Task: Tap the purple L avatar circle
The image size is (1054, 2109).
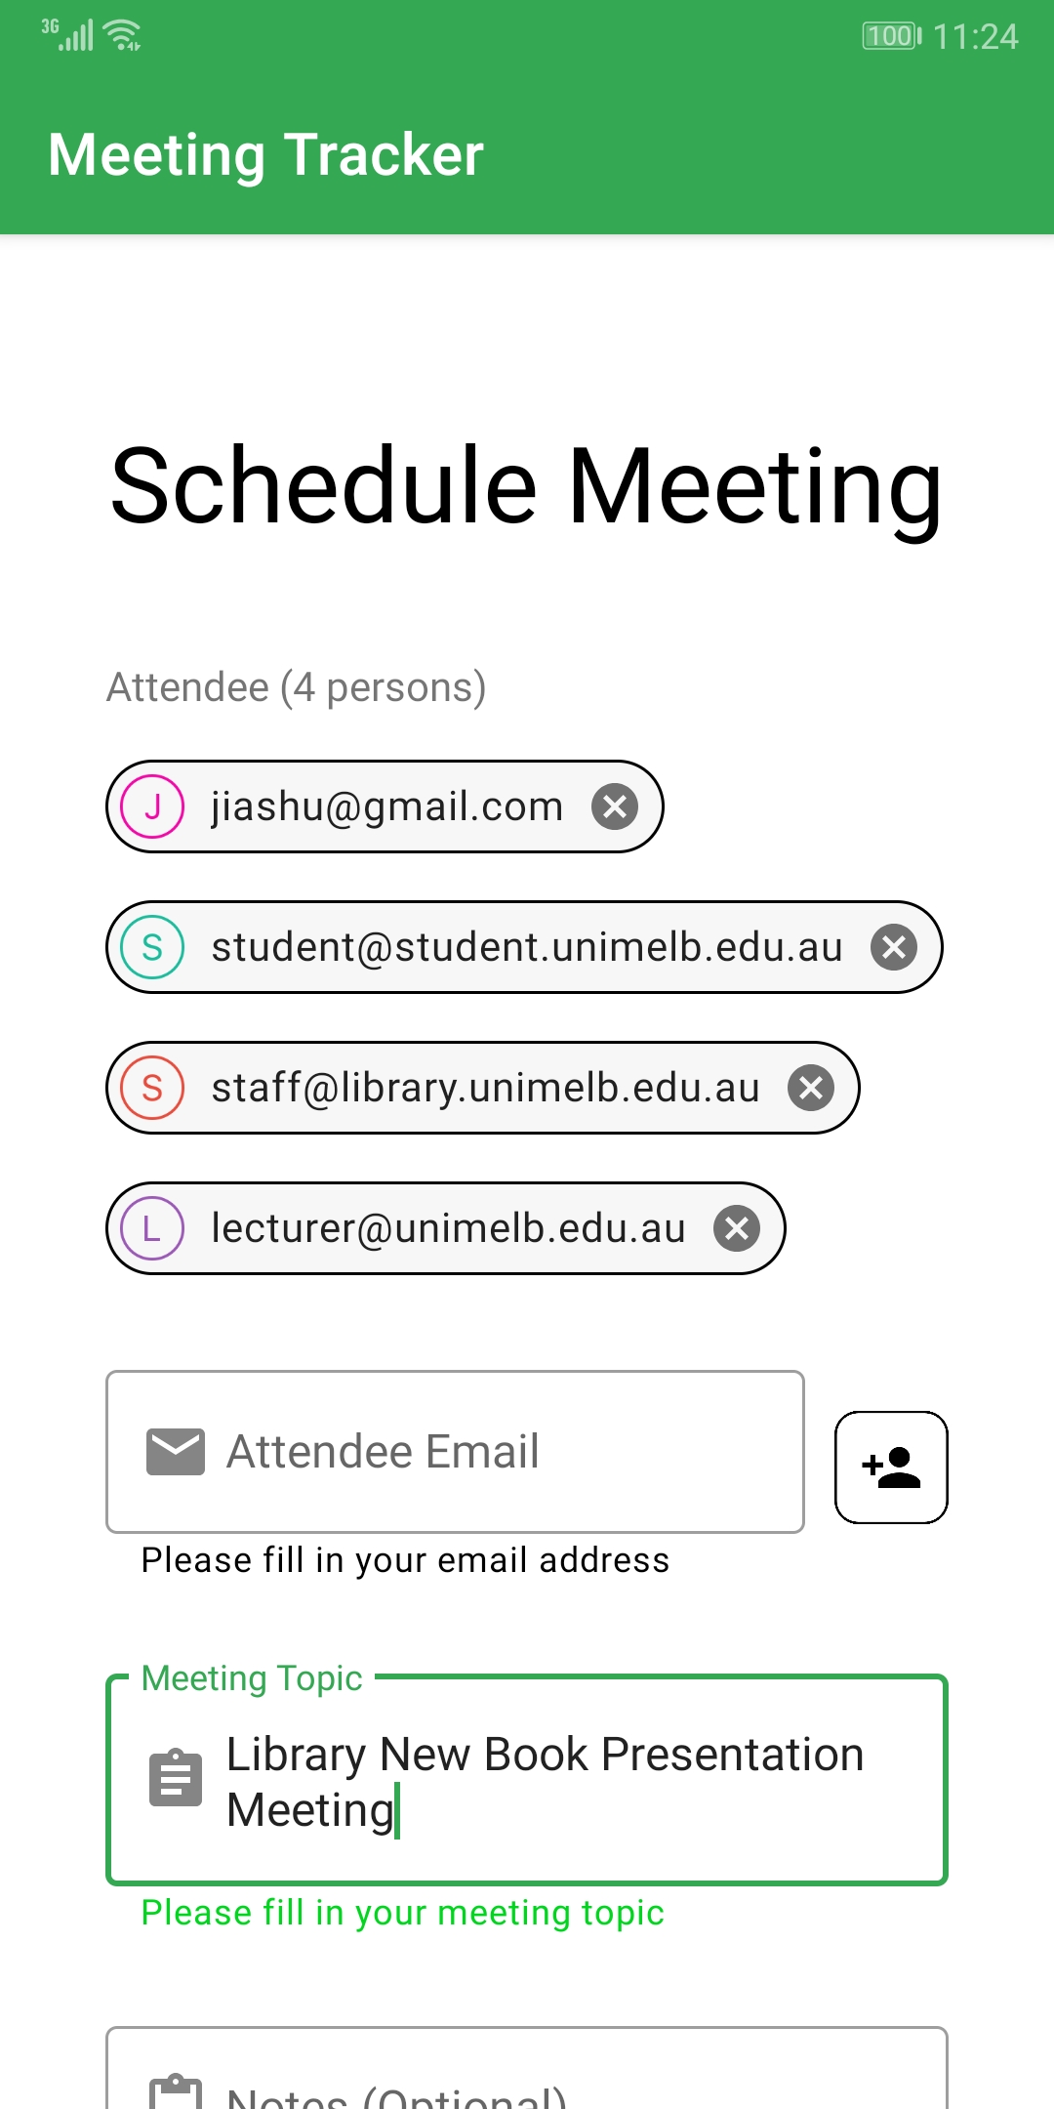Action: point(152,1228)
